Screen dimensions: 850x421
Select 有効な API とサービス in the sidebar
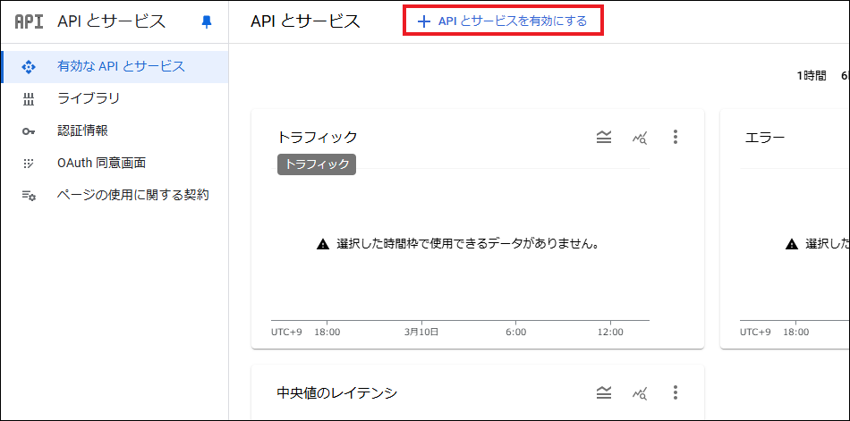pos(121,66)
